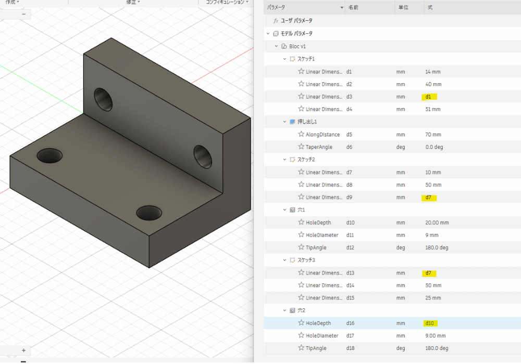
Task: Click the 式 column header
Action: tap(430, 7)
